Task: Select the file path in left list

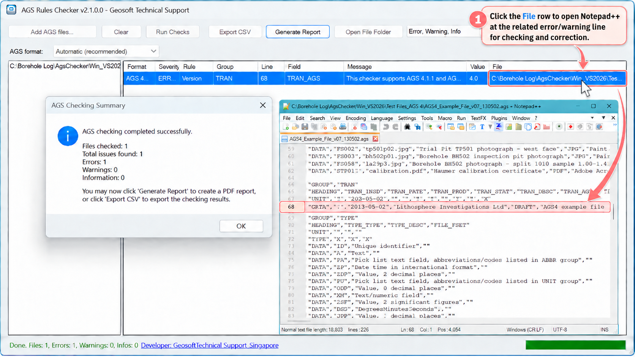Action: pos(65,66)
